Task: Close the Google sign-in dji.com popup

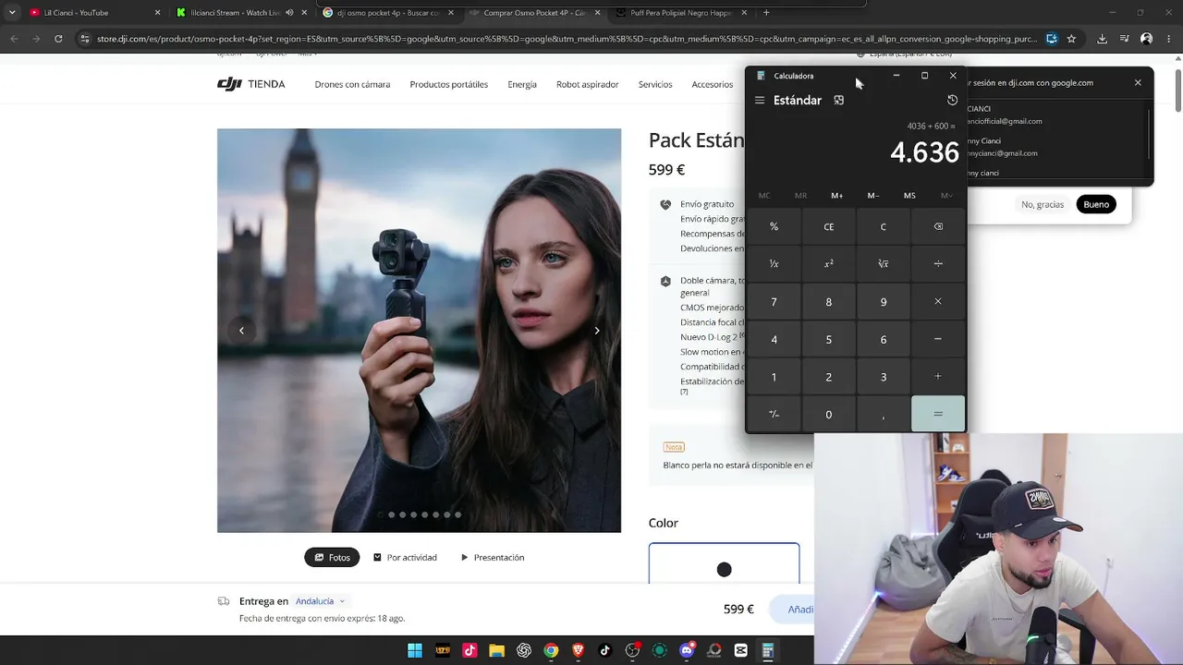Action: coord(1138,82)
